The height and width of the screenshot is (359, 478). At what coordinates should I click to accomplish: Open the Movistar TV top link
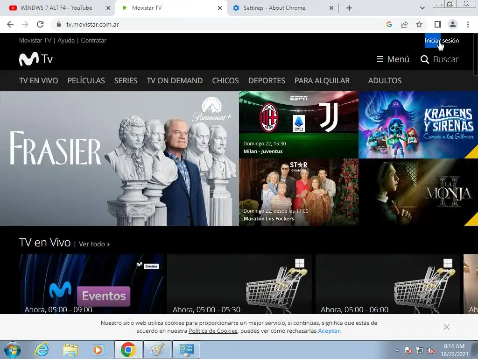point(35,40)
